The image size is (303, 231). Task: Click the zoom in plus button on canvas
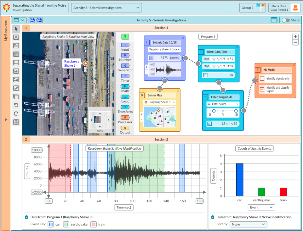click(295, 36)
